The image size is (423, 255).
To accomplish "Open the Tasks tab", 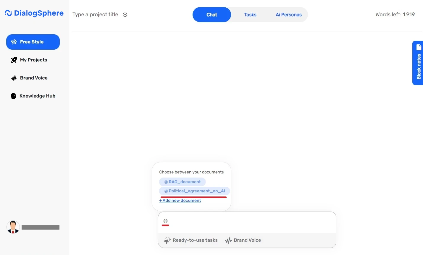I will (x=250, y=15).
